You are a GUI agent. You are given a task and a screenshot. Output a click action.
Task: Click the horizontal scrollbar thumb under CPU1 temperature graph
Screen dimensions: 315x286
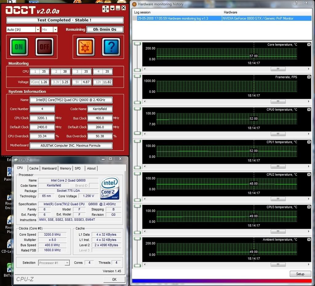(278, 166)
